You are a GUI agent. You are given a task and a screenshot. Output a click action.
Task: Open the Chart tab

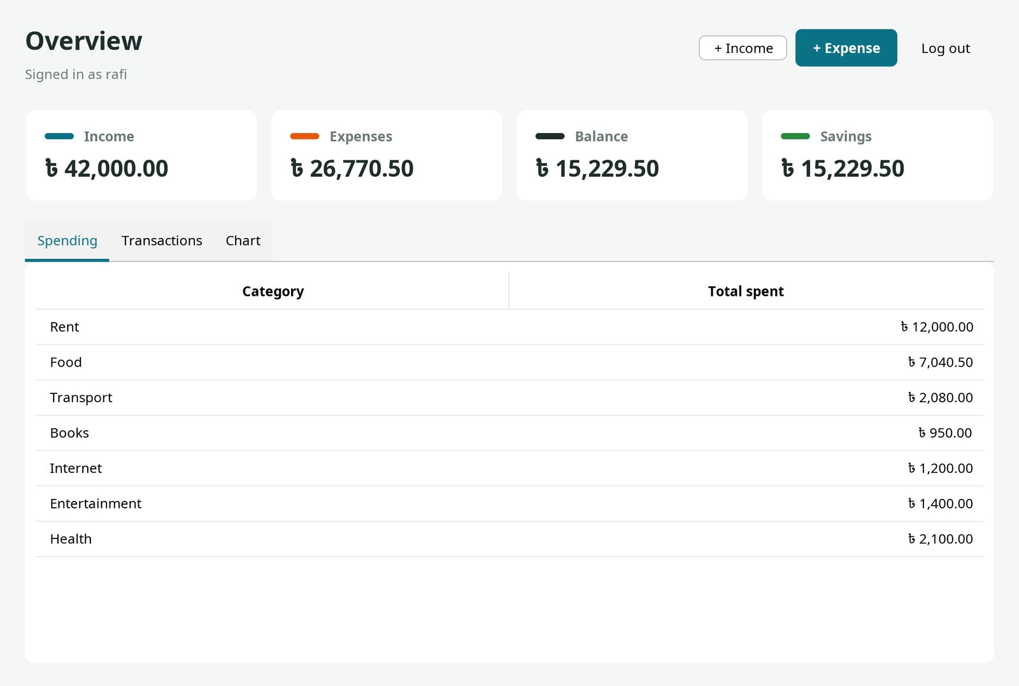click(x=243, y=241)
